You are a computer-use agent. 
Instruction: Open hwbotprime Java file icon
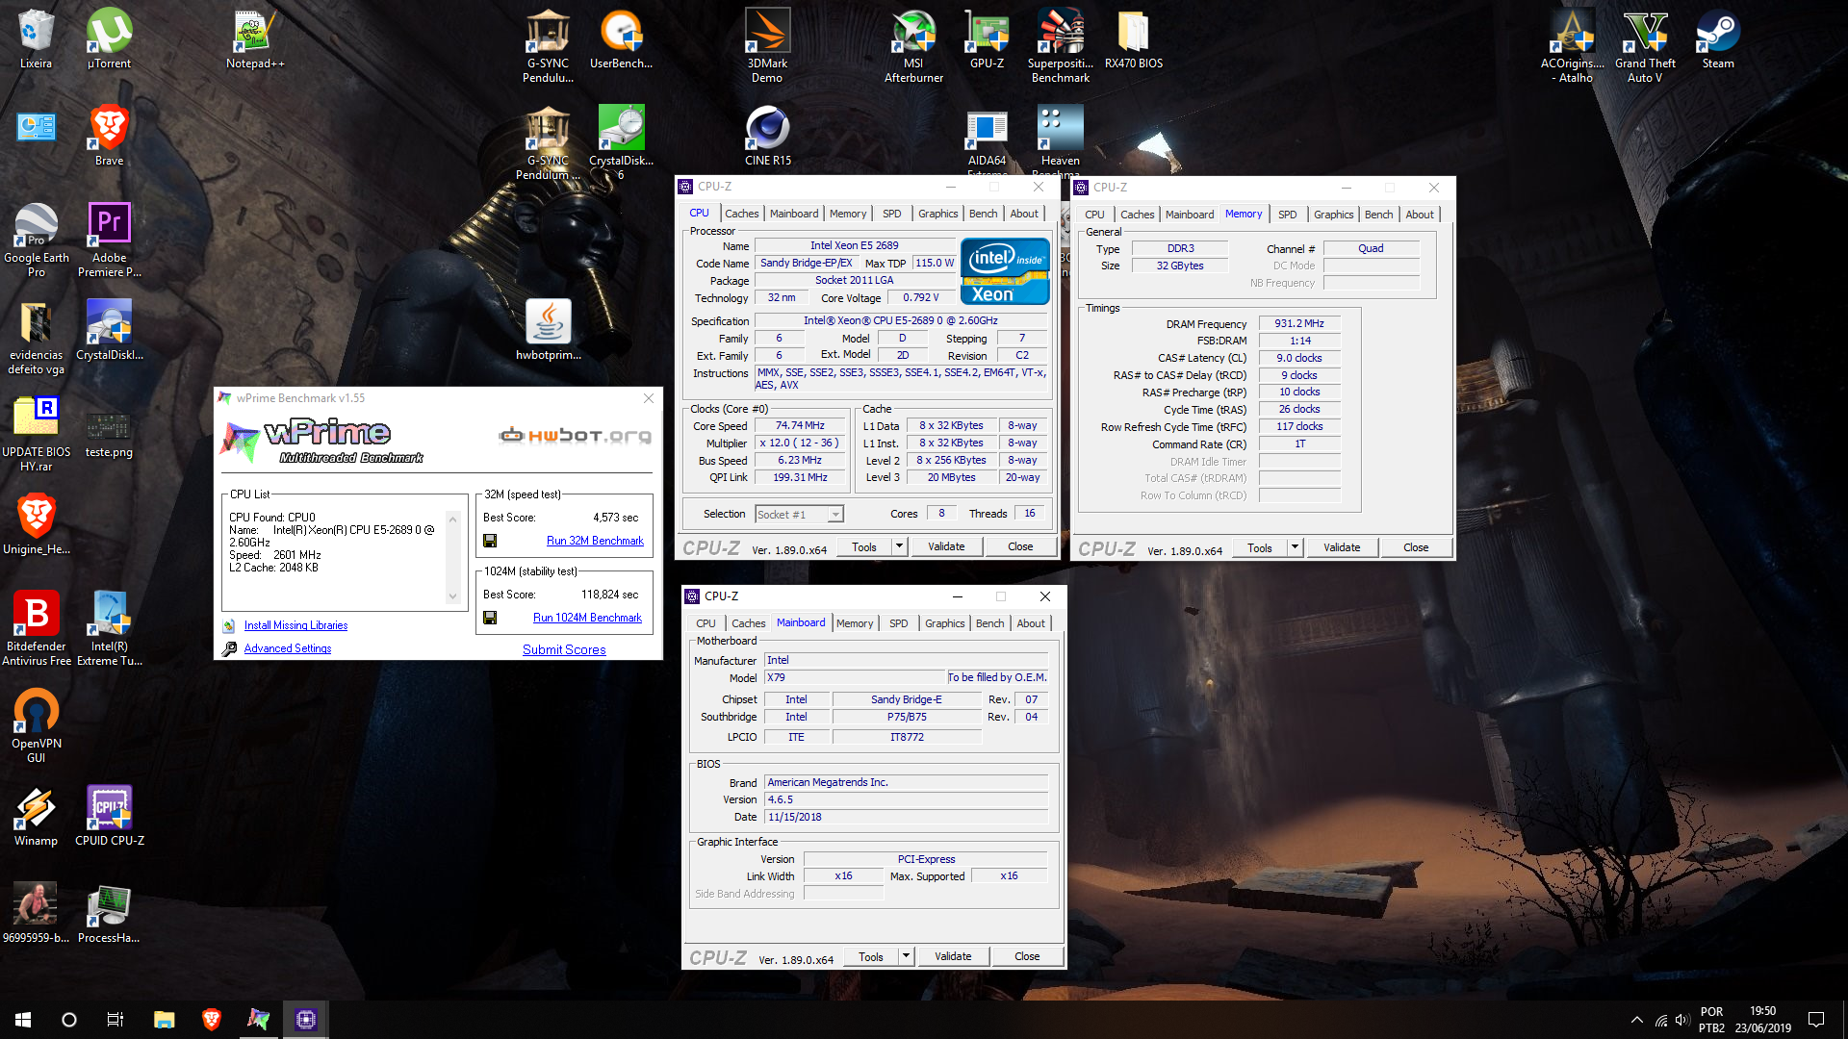pos(548,330)
